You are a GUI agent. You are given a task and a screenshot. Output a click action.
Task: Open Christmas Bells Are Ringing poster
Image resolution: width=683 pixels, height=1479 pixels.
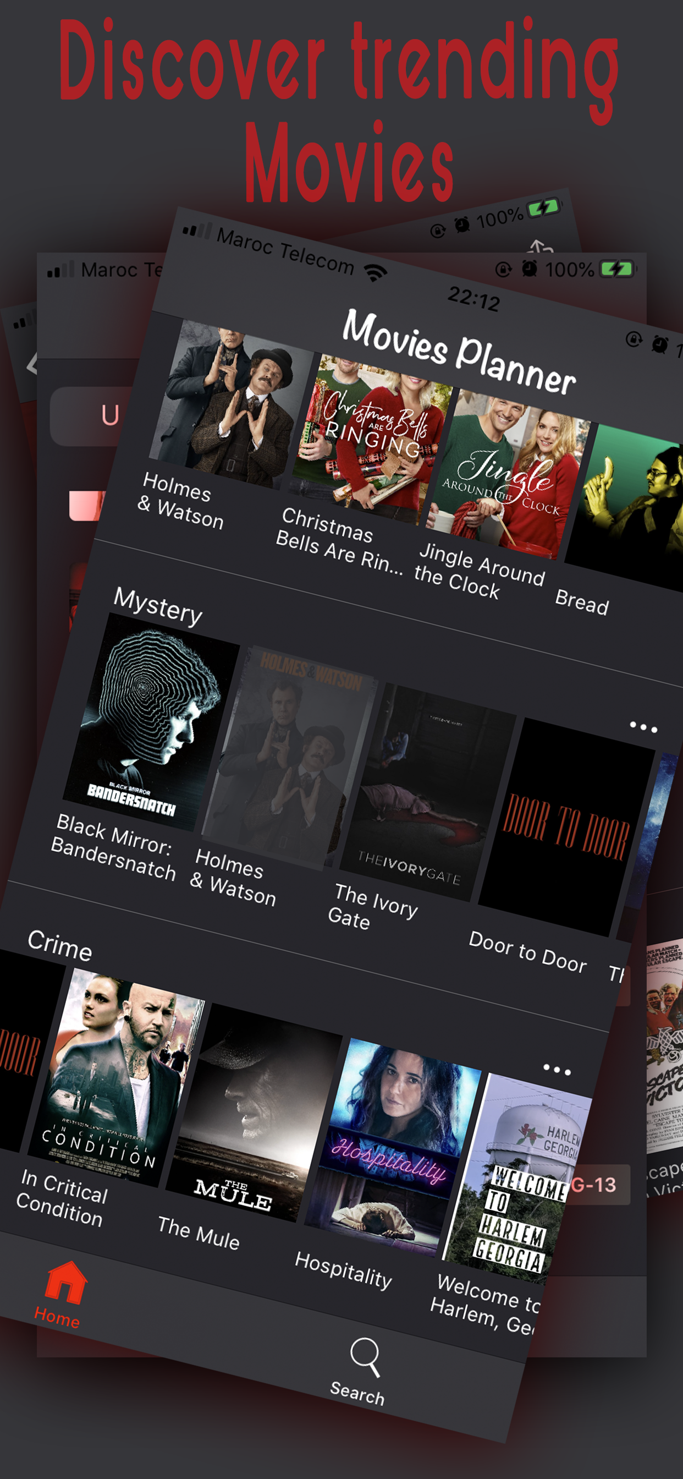pyautogui.click(x=371, y=440)
